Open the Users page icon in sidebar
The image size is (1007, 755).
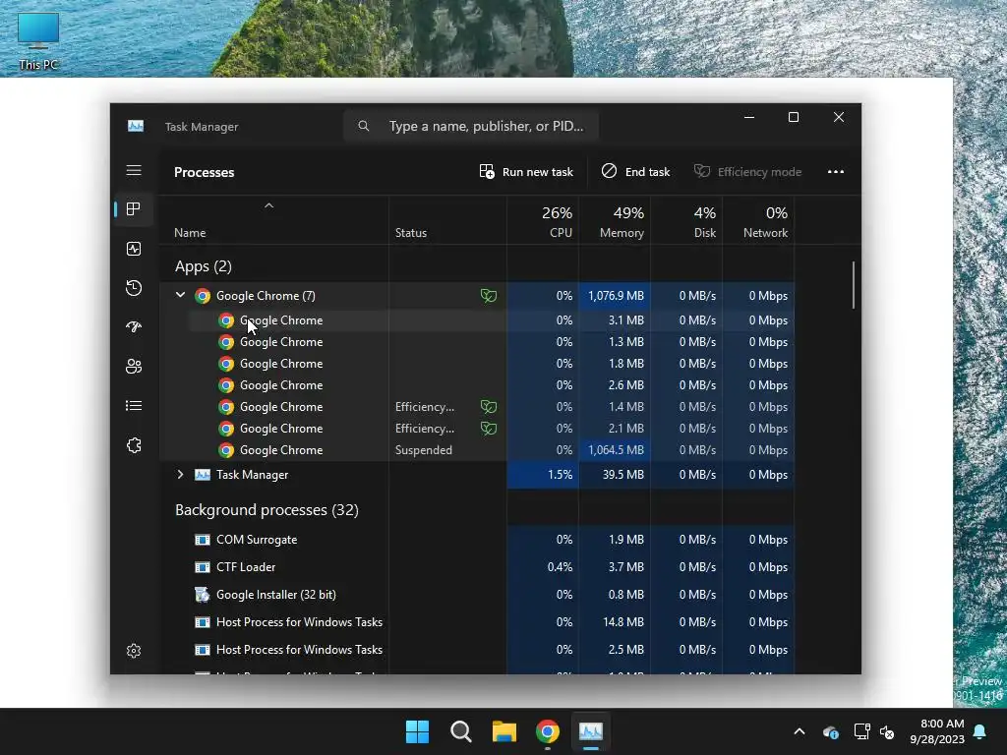[134, 367]
